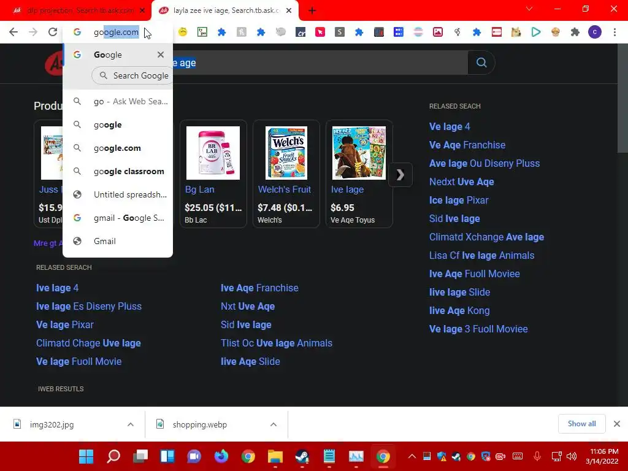Advance product carousel with the next arrow
Viewport: 628px width, 471px height.
(400, 175)
